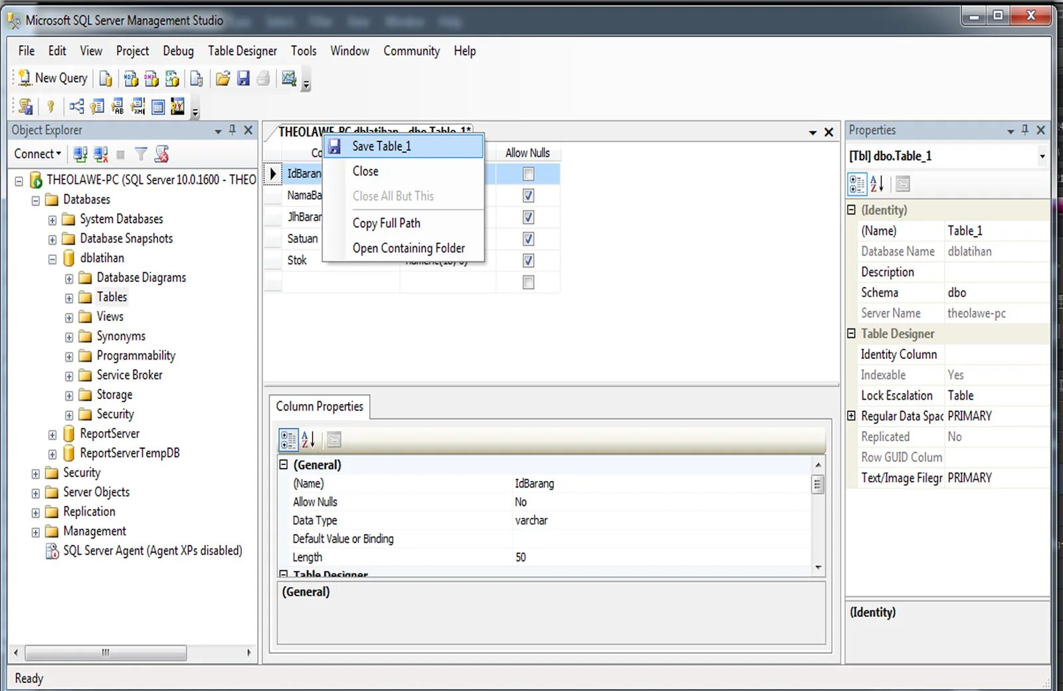Viewport: 1063px width, 691px height.
Task: Open Manage Indexes and Keys icon
Action: tap(97, 106)
